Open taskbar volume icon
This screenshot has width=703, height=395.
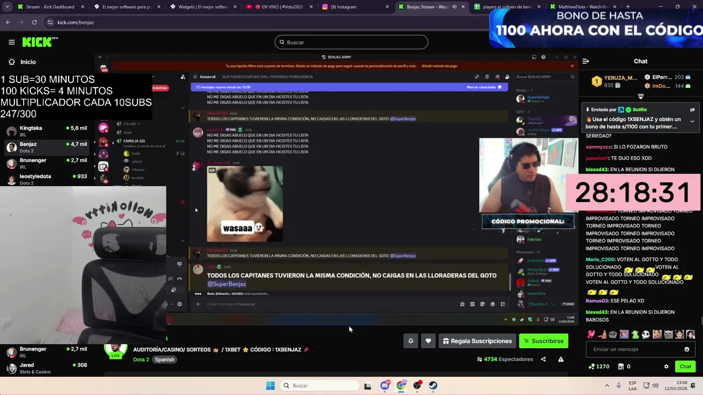pos(656,386)
